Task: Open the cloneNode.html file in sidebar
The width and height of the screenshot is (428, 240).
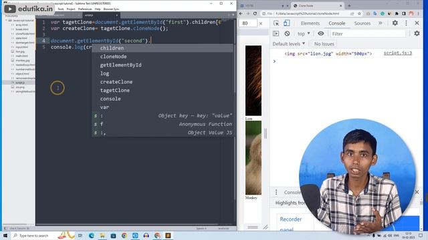Action: tap(25, 34)
